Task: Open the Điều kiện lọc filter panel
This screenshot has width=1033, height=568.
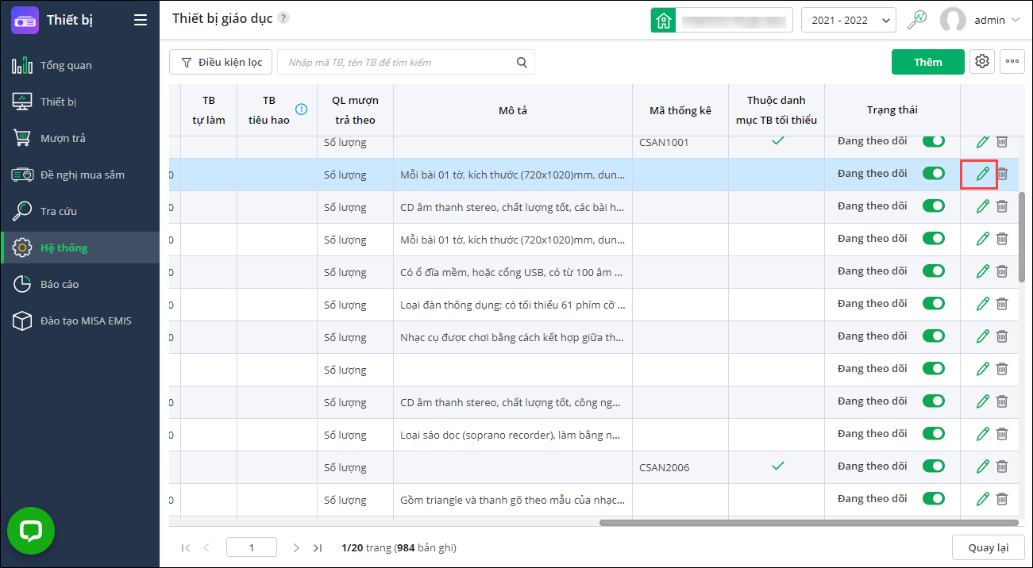Action: click(221, 62)
